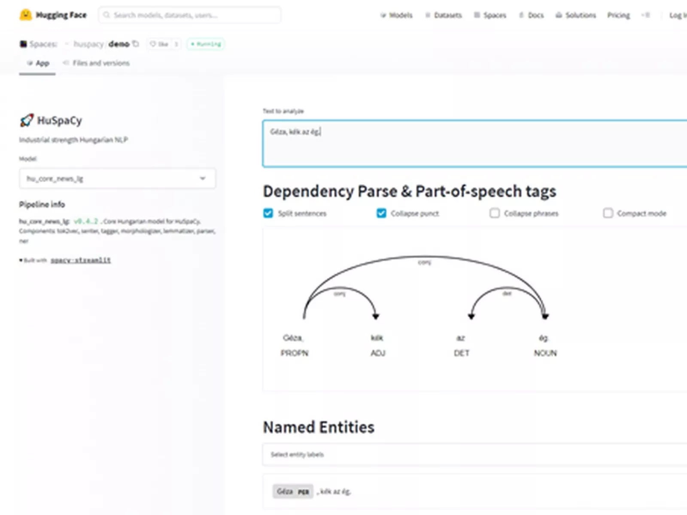Uncheck the Split sentences checkbox
This screenshot has height=515, width=687.
pyautogui.click(x=268, y=213)
